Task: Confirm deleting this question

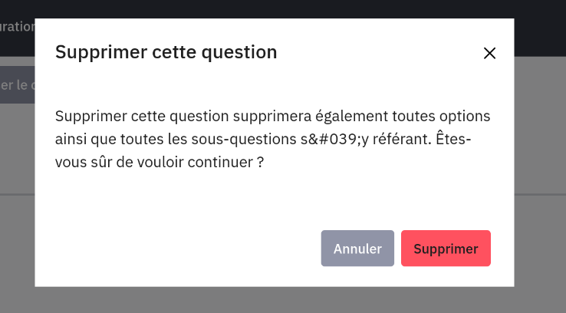Action: coord(446,249)
